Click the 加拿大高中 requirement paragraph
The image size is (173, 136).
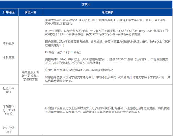(x=106, y=22)
